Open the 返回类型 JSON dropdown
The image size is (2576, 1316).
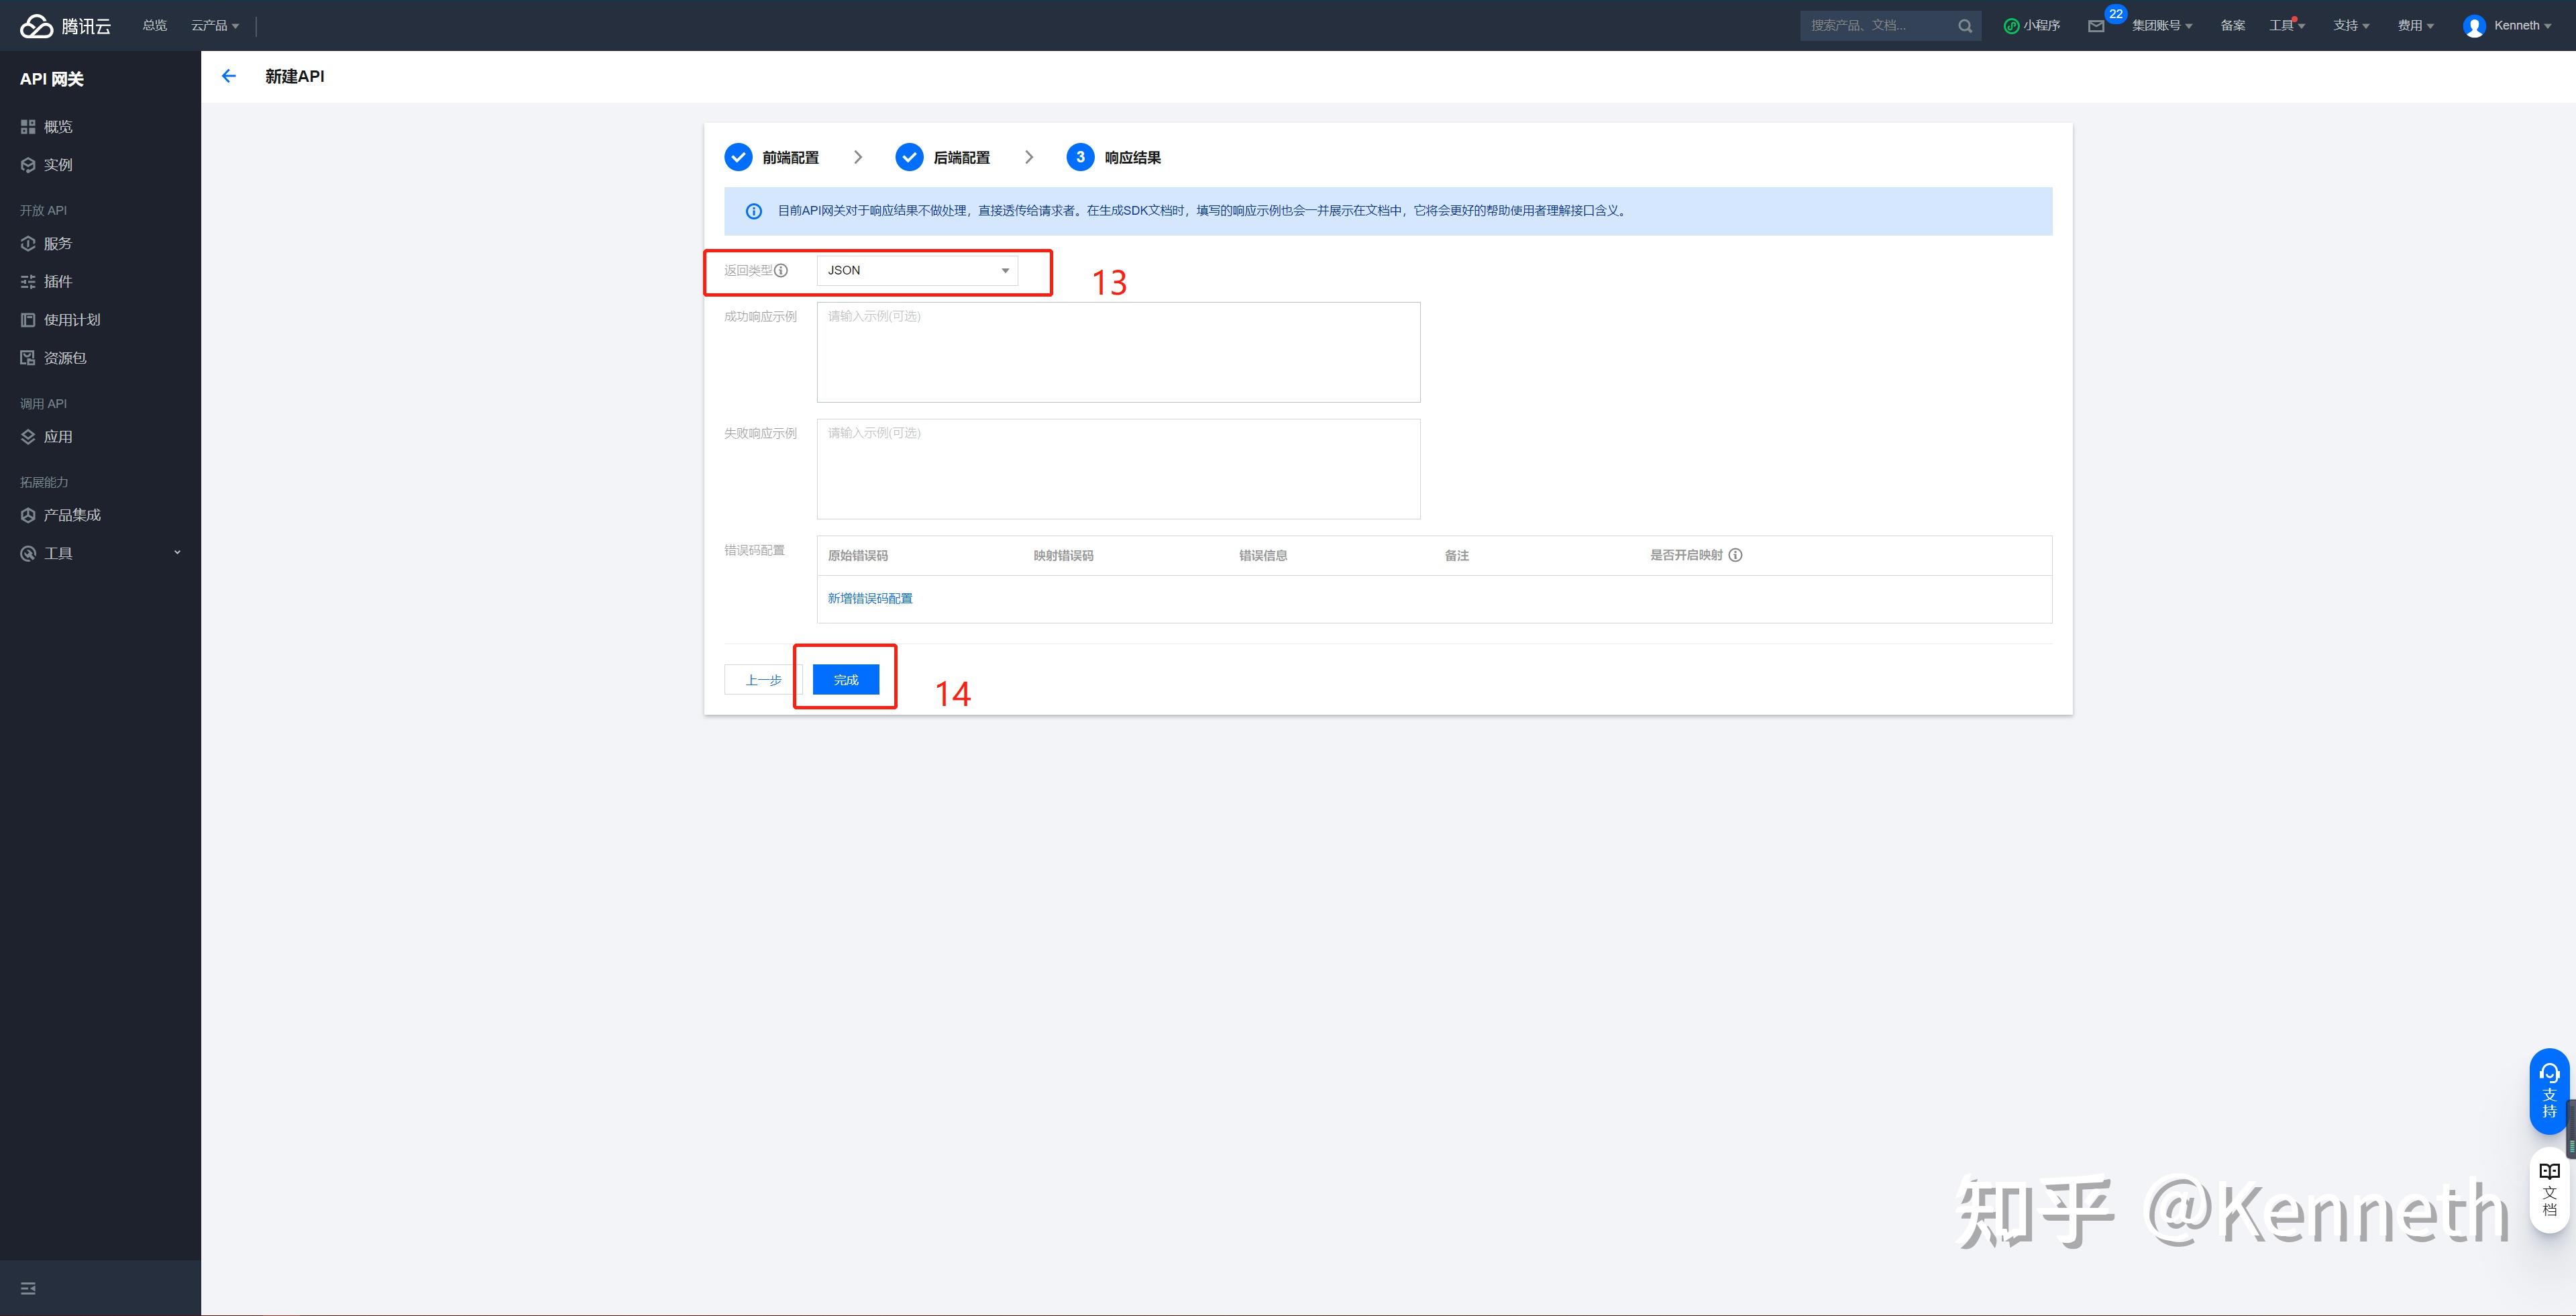(917, 270)
